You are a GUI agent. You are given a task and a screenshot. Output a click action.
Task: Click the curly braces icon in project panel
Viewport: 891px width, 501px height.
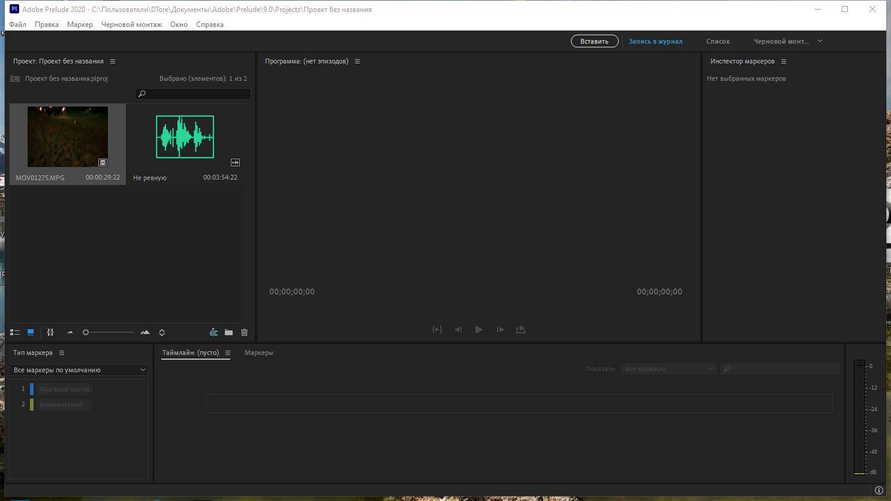50,332
